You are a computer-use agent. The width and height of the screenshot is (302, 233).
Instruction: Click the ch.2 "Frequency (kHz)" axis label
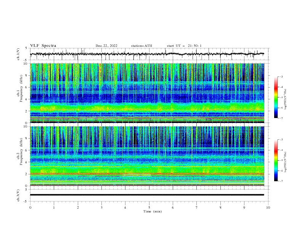point(21,152)
